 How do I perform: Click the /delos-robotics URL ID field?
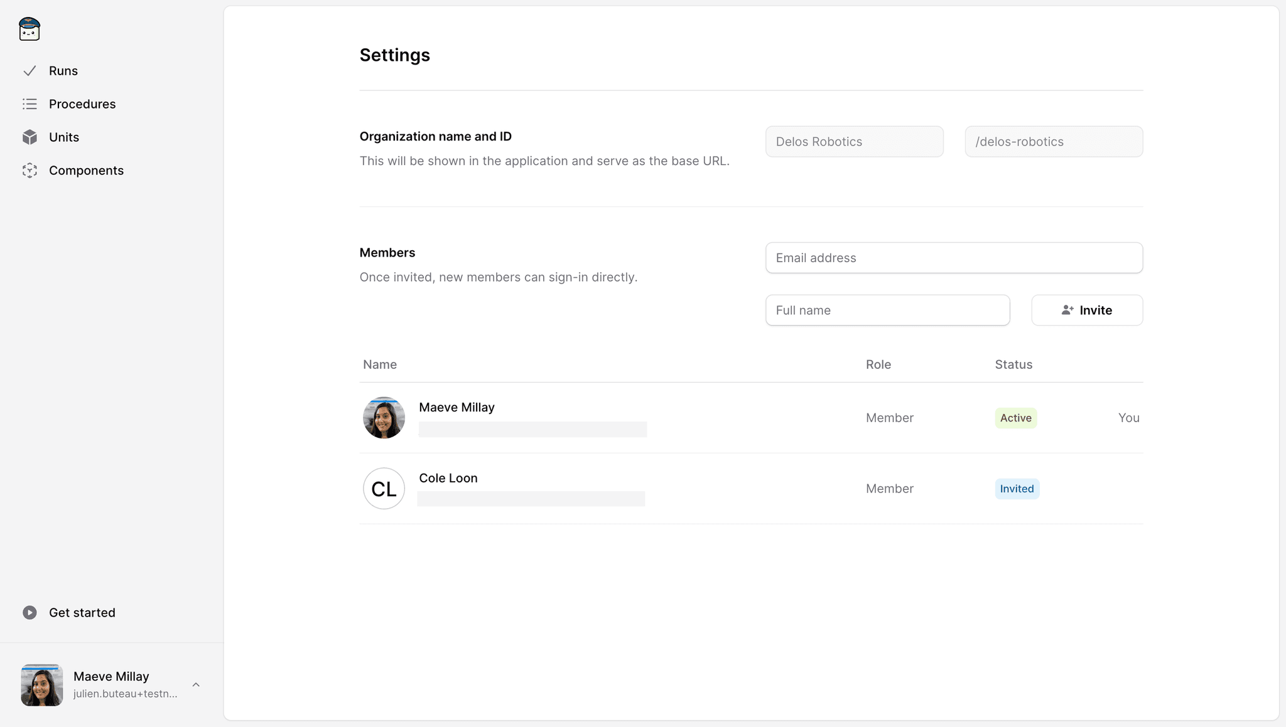[1054, 141]
